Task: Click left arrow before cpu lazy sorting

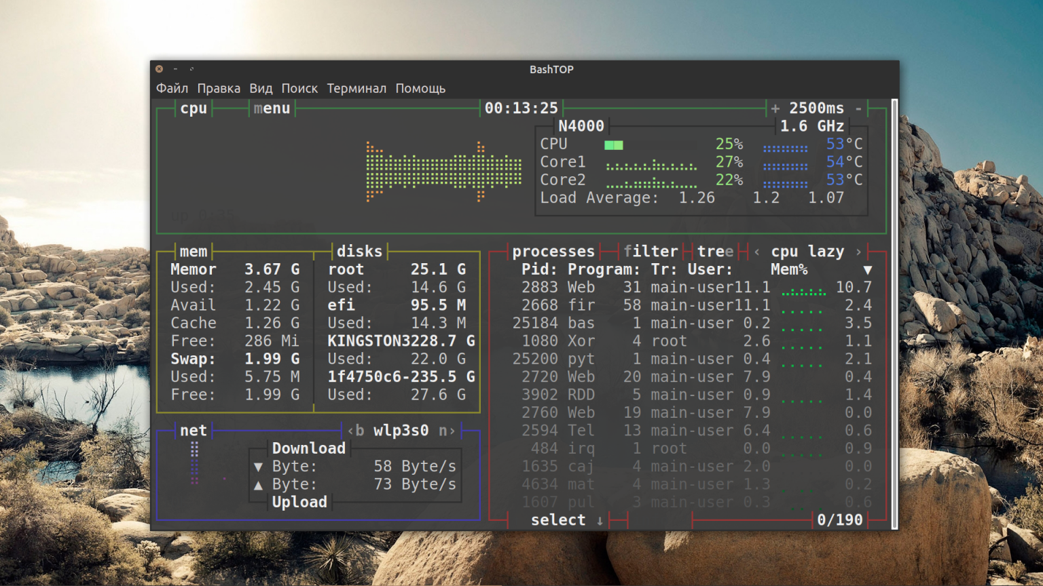Action: (x=757, y=252)
